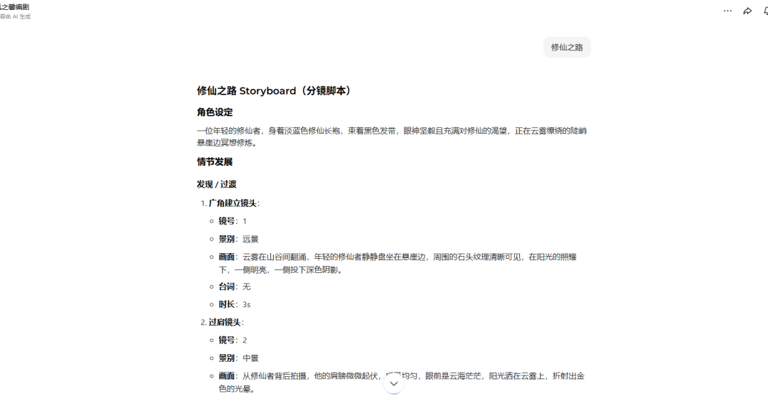The width and height of the screenshot is (768, 396).
Task: Click the 内容由 AI 生成 label
Action: (15, 16)
